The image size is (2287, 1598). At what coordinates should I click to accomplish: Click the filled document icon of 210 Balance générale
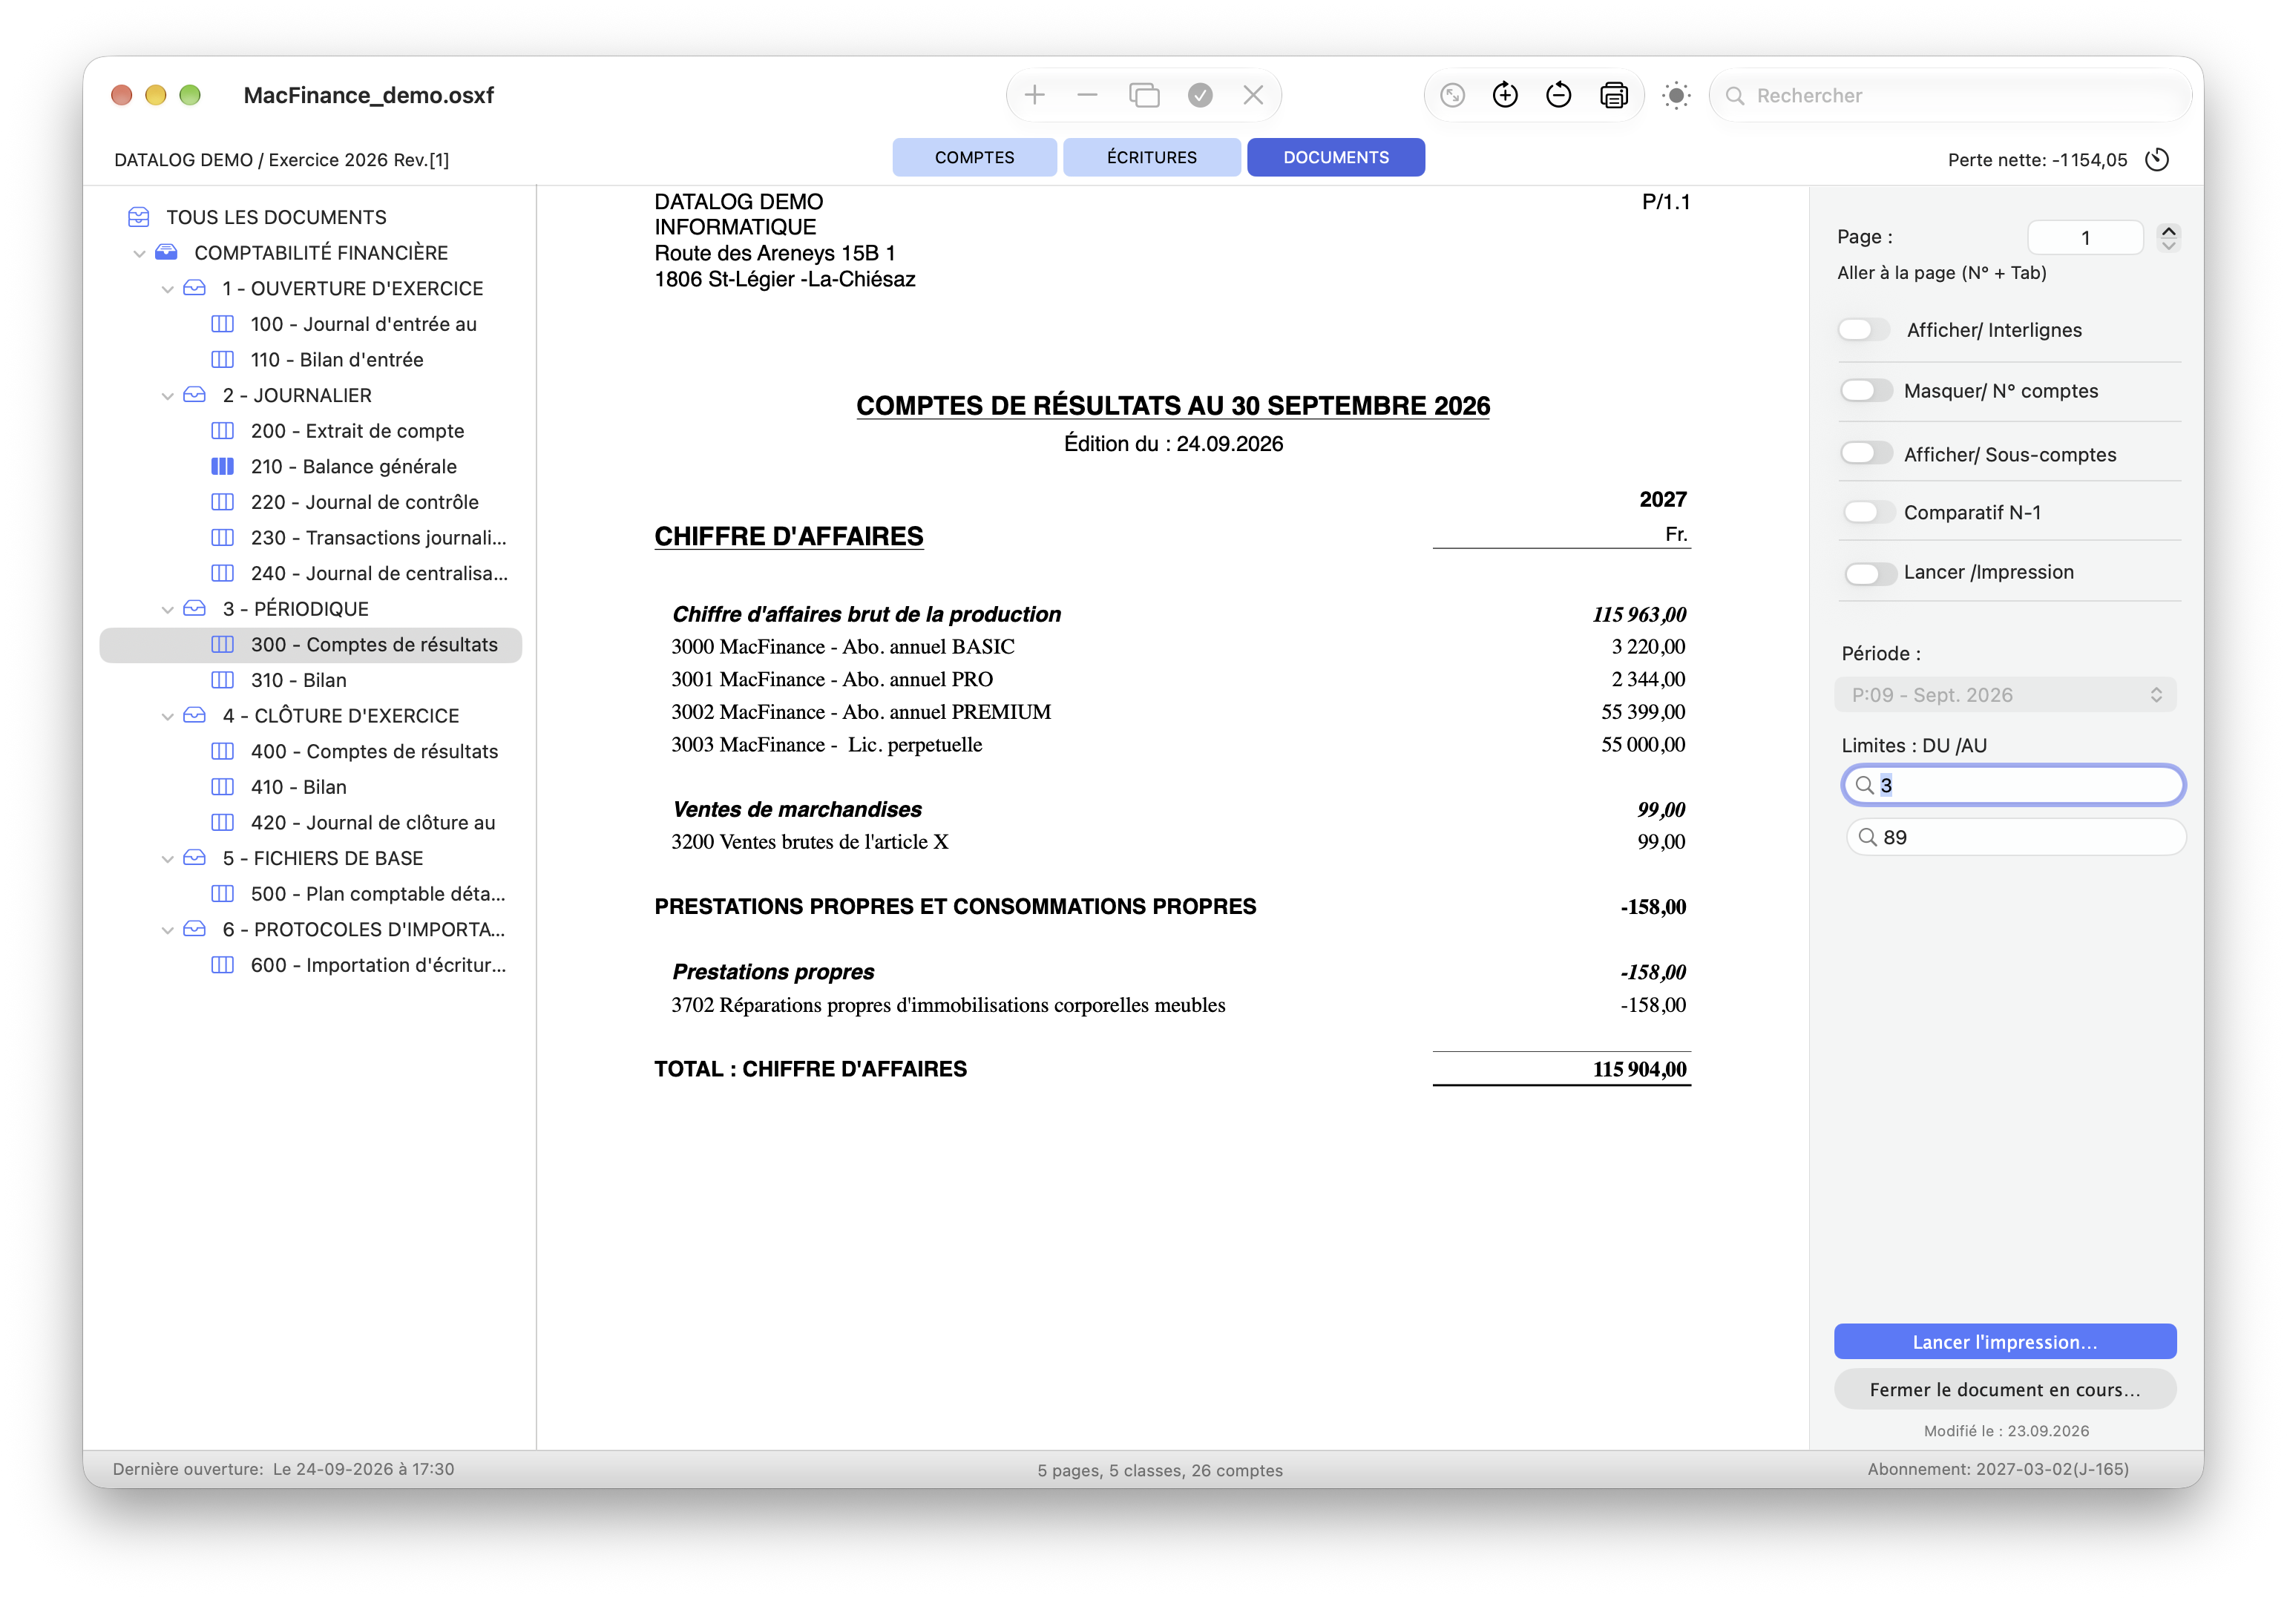pyautogui.click(x=223, y=466)
